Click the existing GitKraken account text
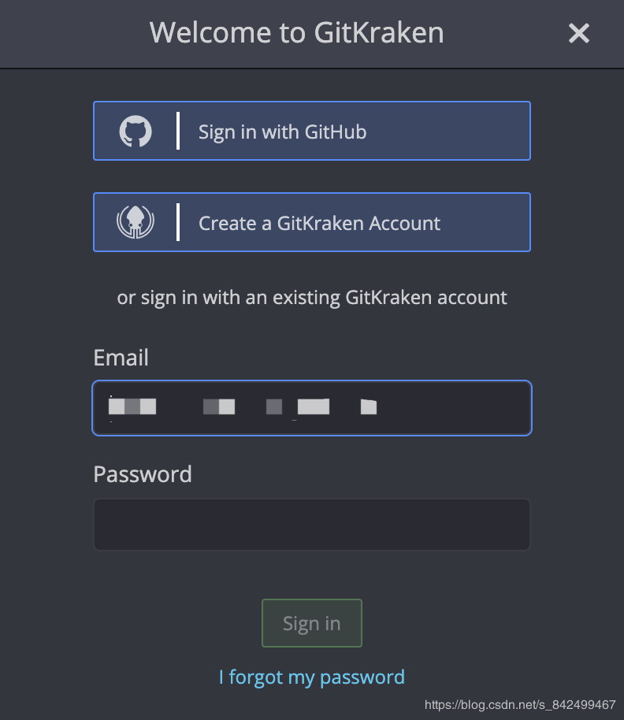Screen dimensions: 624x720 pos(312,297)
